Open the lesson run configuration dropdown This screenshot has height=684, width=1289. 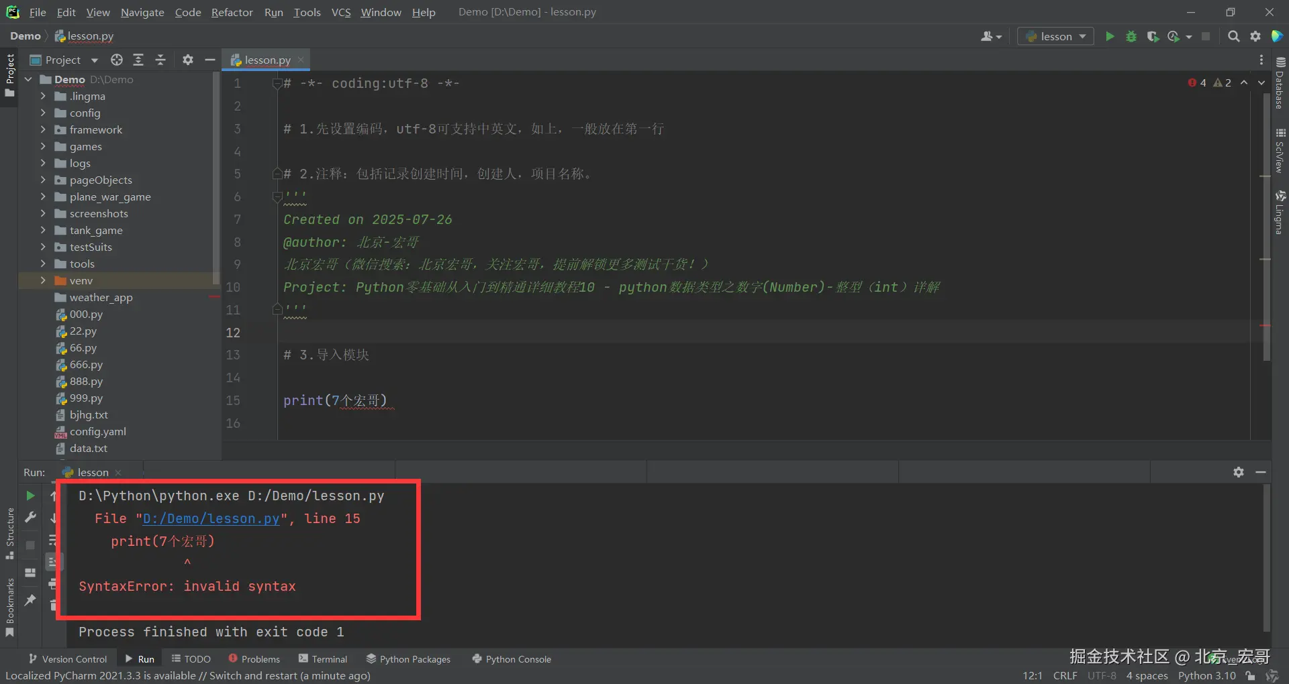pyautogui.click(x=1056, y=36)
